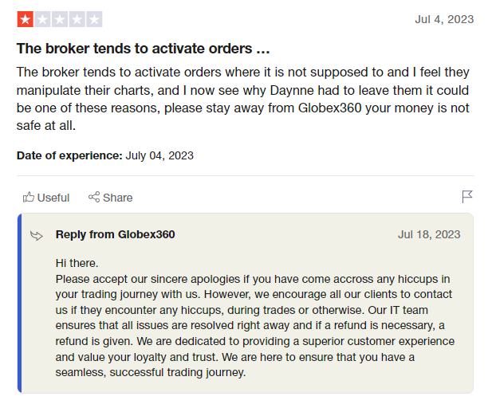Click the thumbs-up Useful icon
This screenshot has width=492, height=408.
pos(29,197)
